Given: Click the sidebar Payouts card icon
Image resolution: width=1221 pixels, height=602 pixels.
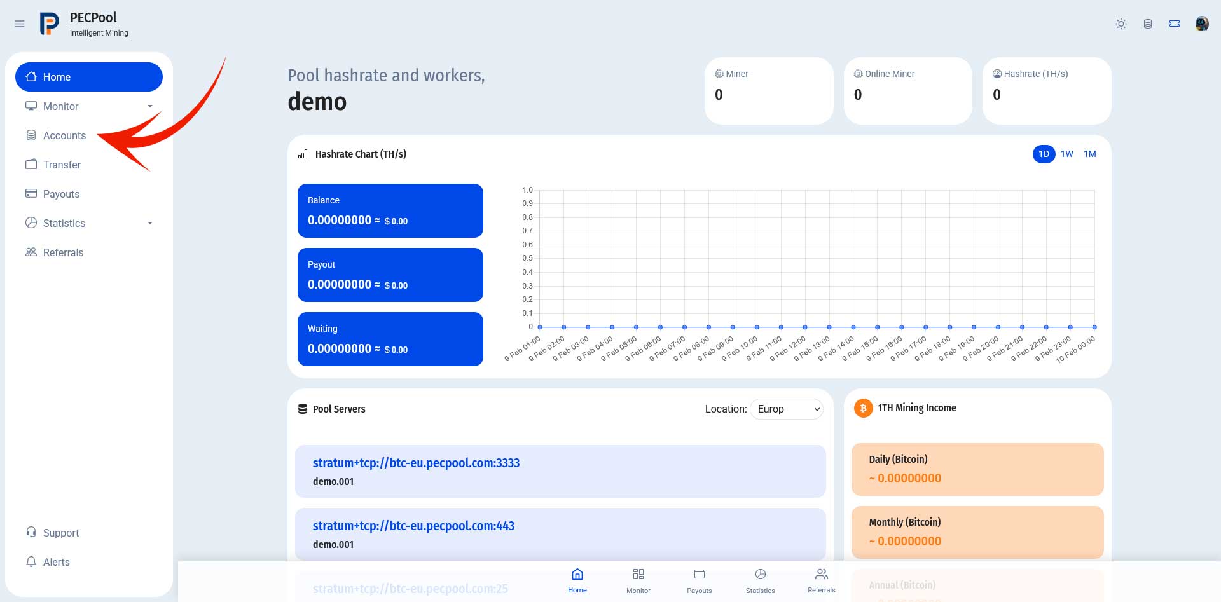Looking at the screenshot, I should click(31, 193).
